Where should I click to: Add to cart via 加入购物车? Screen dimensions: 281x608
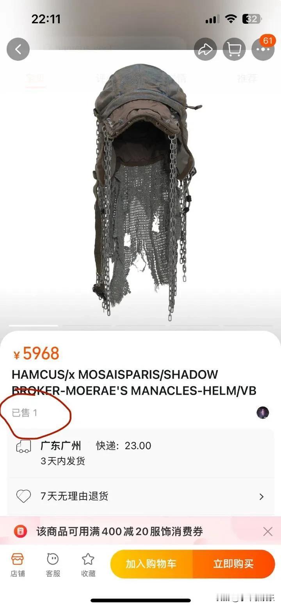[151, 564]
